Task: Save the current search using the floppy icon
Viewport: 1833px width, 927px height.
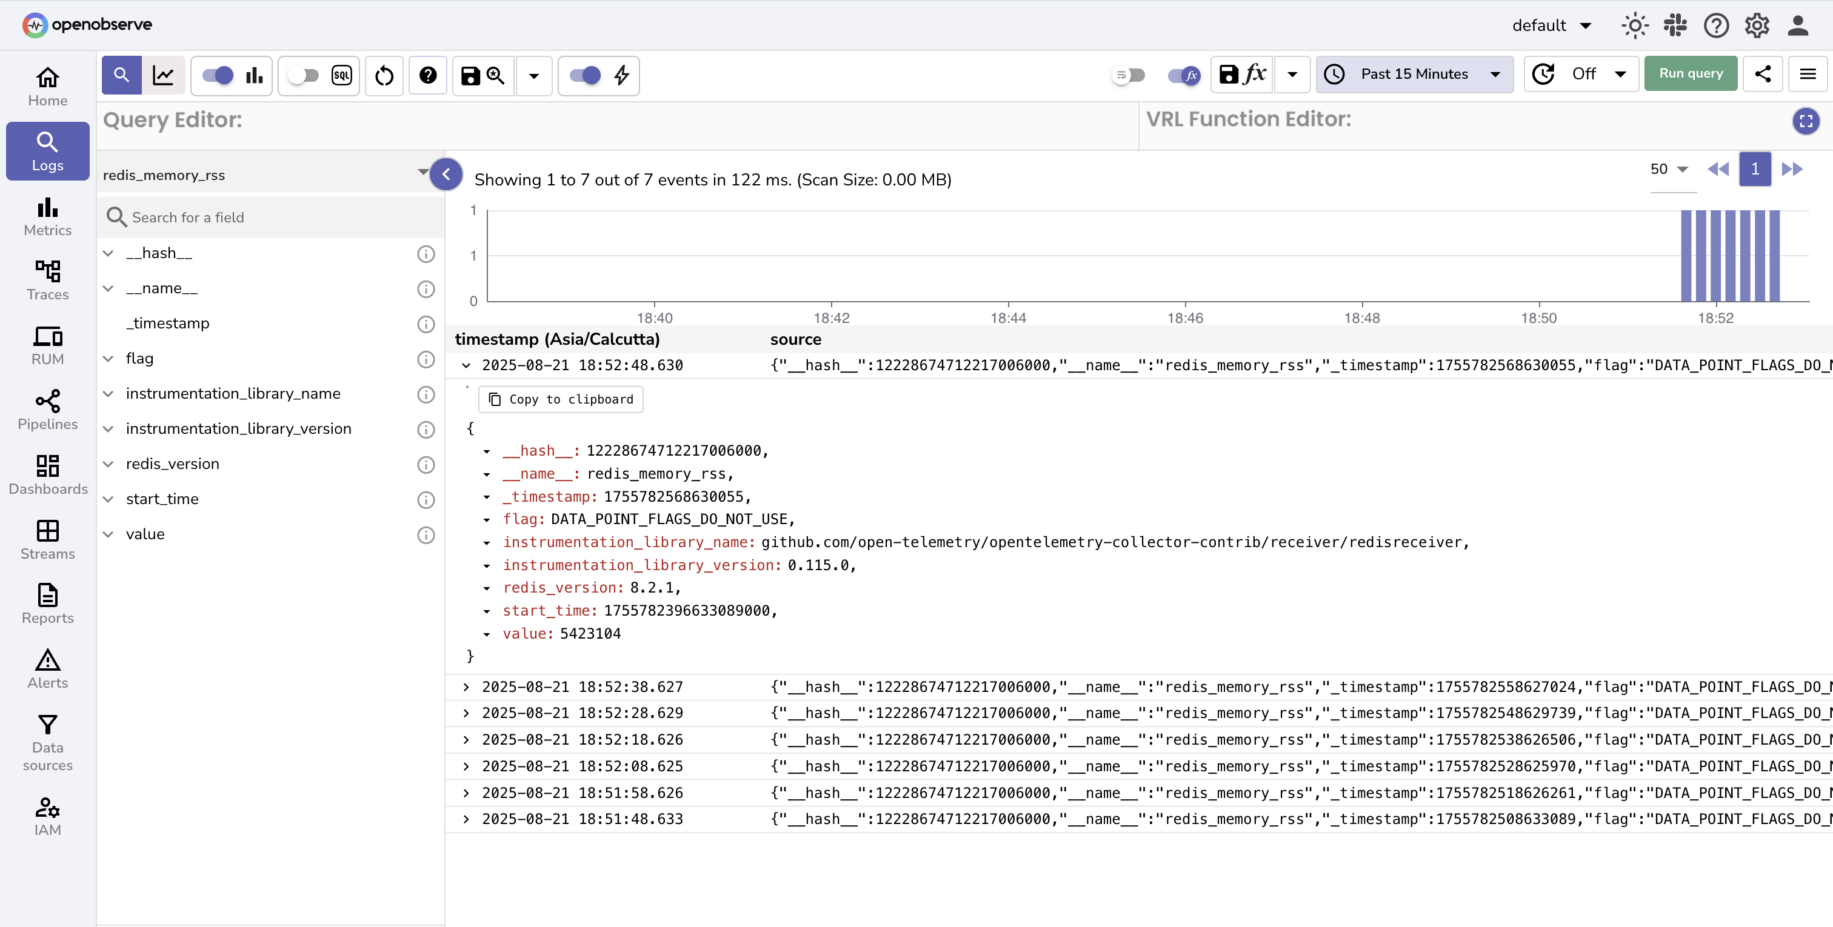Action: pyautogui.click(x=469, y=75)
